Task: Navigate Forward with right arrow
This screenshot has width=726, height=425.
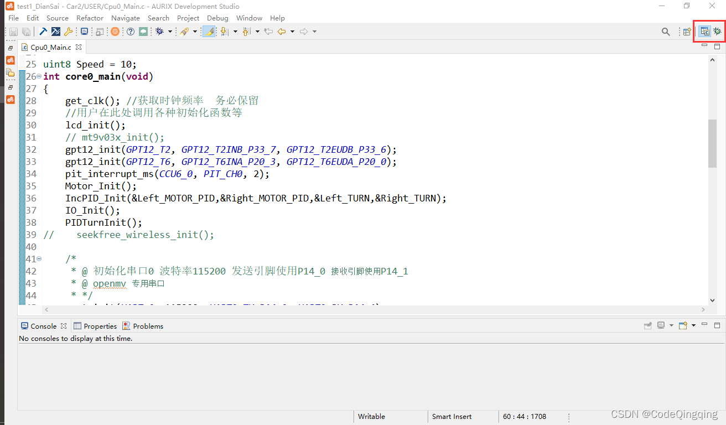Action: tap(304, 32)
